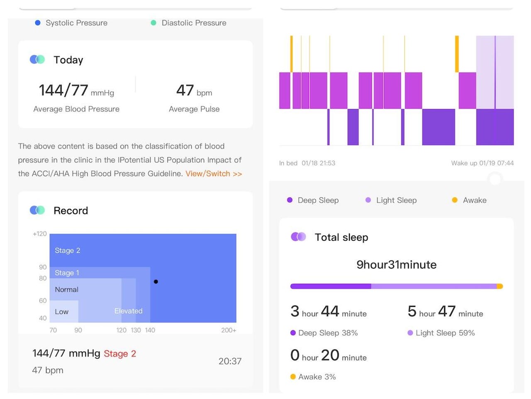Click the green Diastolic Pressure legend dot
This screenshot has width=531, height=399.
[153, 23]
